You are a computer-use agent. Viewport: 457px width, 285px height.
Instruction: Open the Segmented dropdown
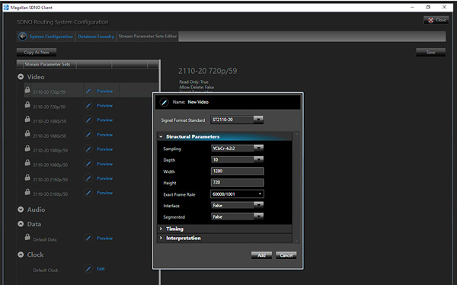(x=258, y=216)
